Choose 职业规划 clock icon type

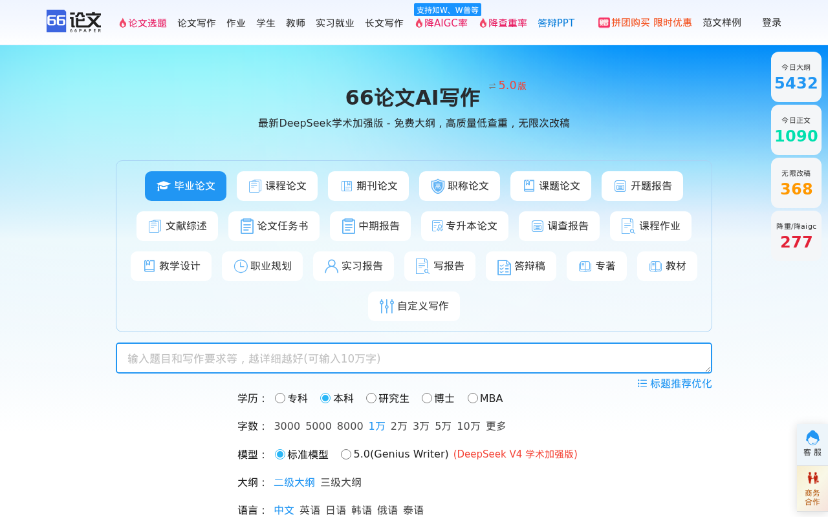click(x=262, y=266)
